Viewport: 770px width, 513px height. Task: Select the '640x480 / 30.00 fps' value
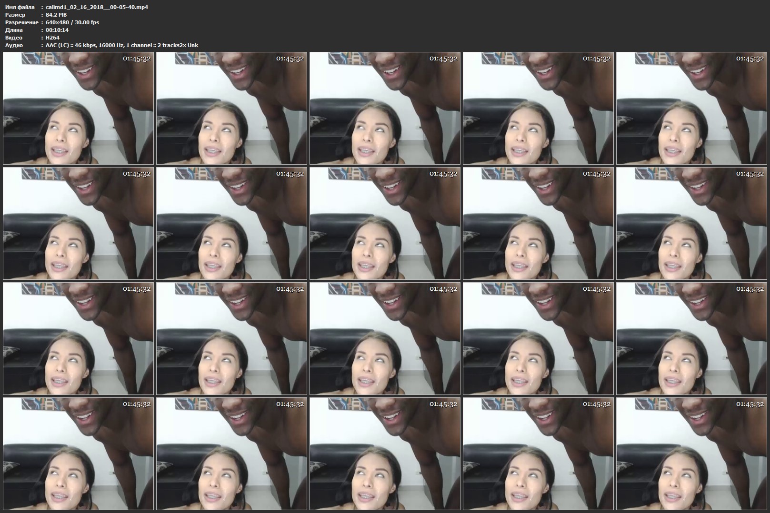(x=72, y=22)
